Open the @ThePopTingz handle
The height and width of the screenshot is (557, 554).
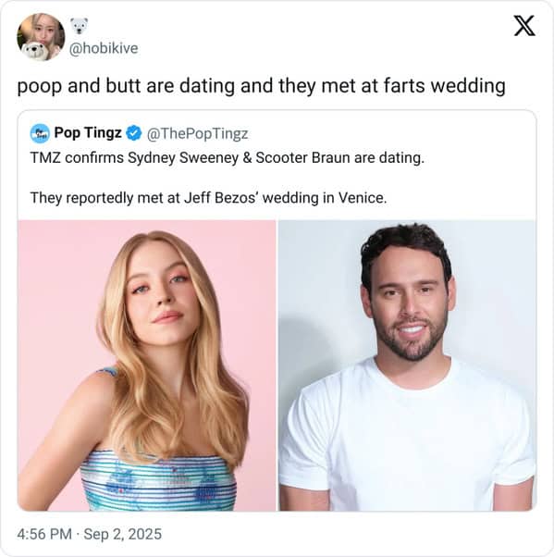tap(197, 133)
